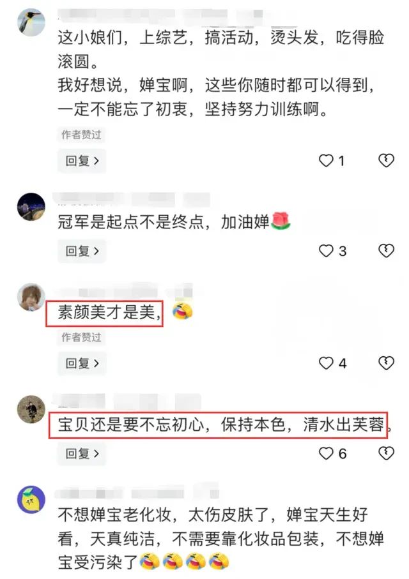Open the penguin avatar profile
Image resolution: width=409 pixels, height=579 pixels.
click(x=31, y=22)
